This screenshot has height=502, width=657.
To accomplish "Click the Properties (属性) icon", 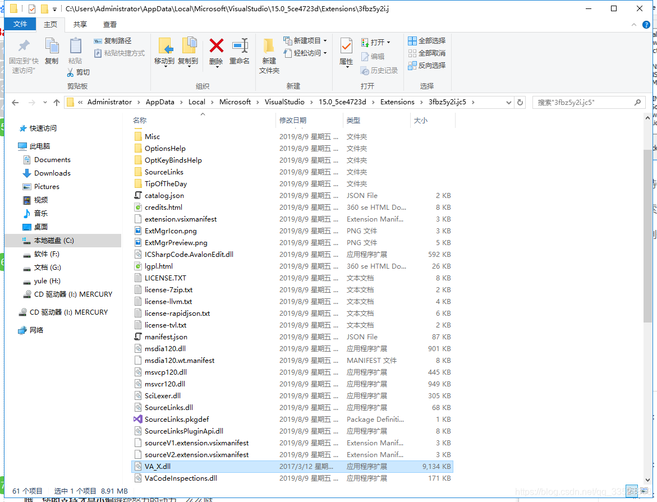I will click(346, 45).
